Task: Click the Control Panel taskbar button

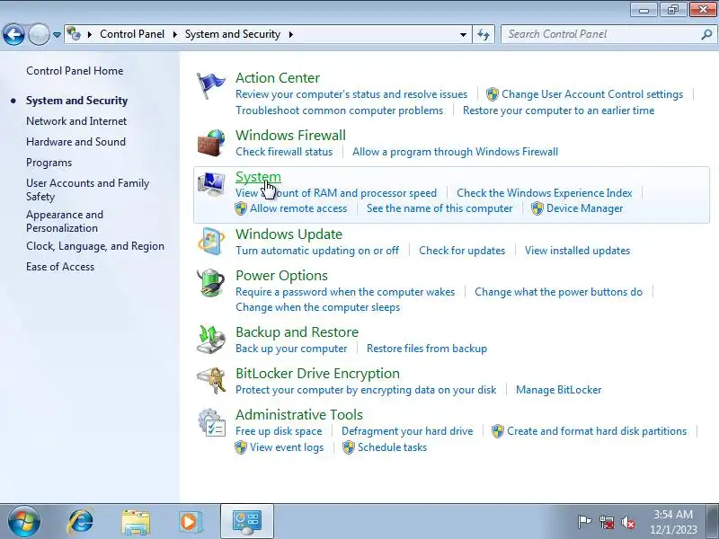Action: 247,521
